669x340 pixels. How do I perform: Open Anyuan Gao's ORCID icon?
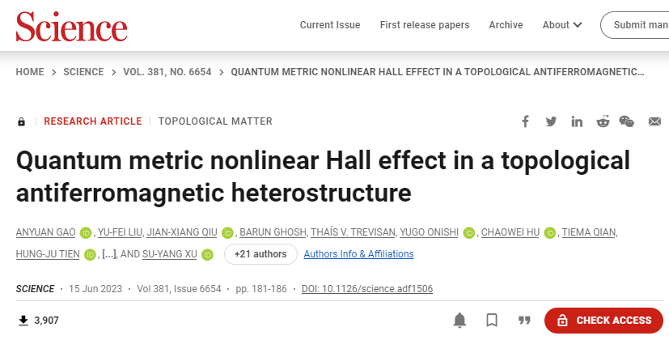[x=85, y=233]
